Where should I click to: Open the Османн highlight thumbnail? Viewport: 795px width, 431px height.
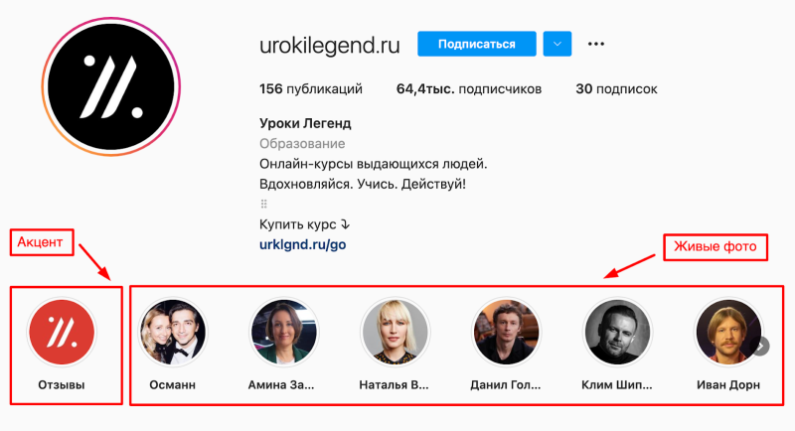pos(172,333)
